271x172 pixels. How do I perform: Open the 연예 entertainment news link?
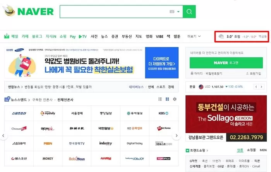tap(151, 87)
